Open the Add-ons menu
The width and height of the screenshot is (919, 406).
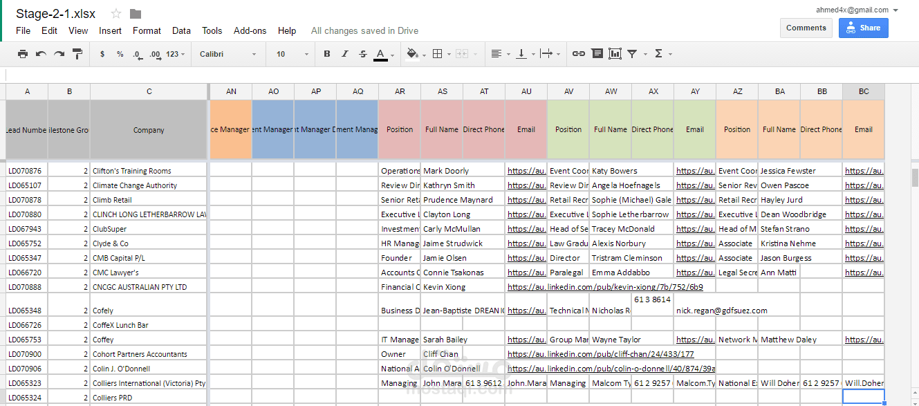point(250,30)
